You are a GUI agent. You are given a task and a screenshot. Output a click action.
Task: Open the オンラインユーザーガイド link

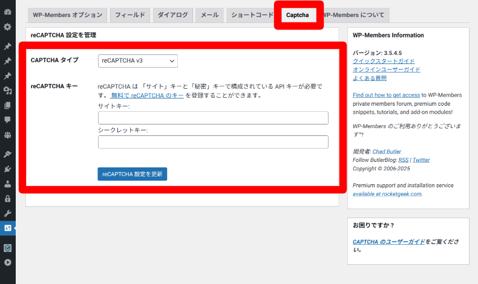387,69
